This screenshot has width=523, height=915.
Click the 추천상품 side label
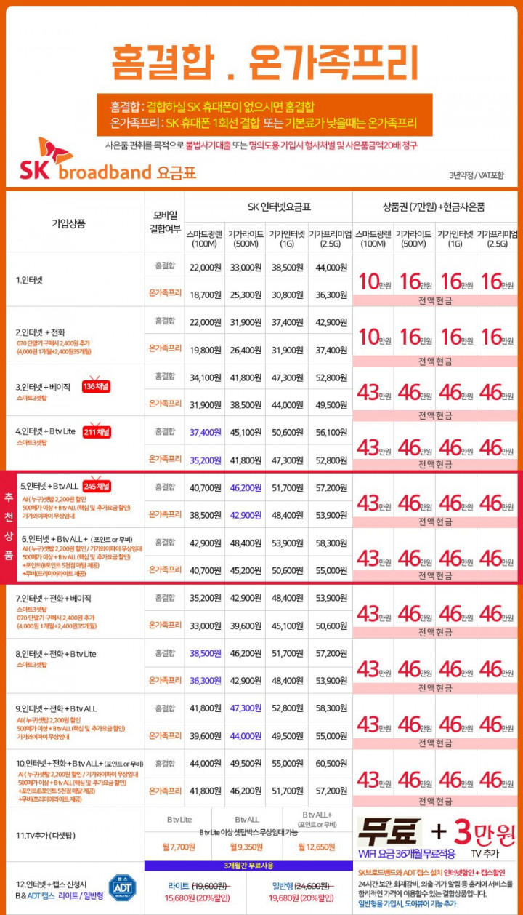tap(9, 527)
